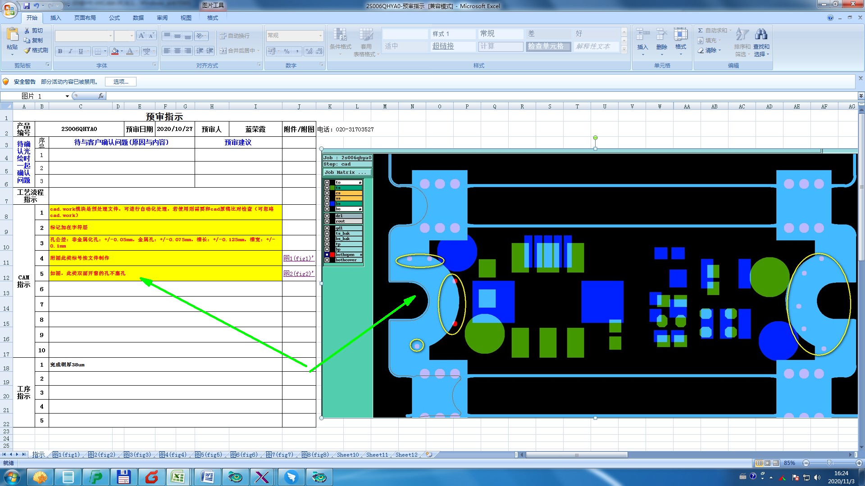
Task: Expand the formula bar chevron
Action: [x=860, y=96]
